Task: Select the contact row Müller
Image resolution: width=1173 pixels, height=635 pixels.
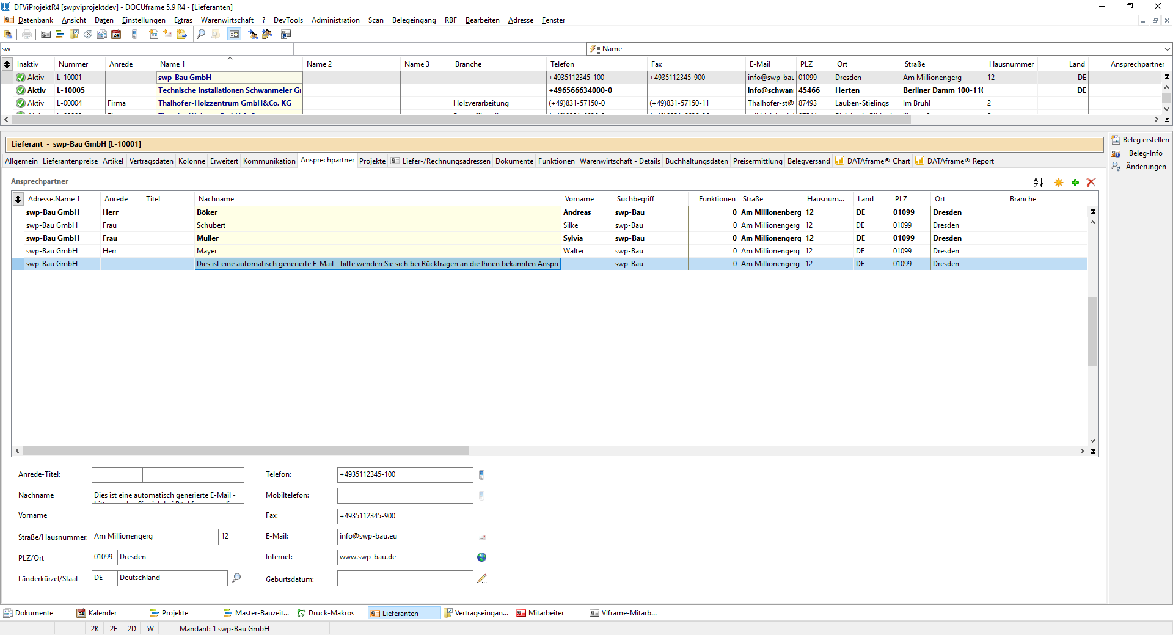Action: pyautogui.click(x=550, y=238)
